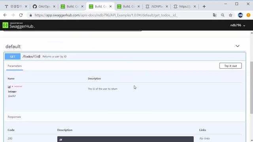Viewport: 253px width, 142px height.
Task: Close the last https tab
Action: point(195,6)
